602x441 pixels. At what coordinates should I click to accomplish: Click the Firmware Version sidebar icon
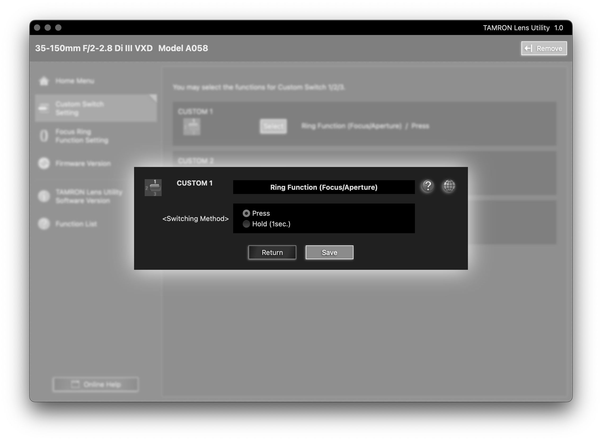(44, 163)
